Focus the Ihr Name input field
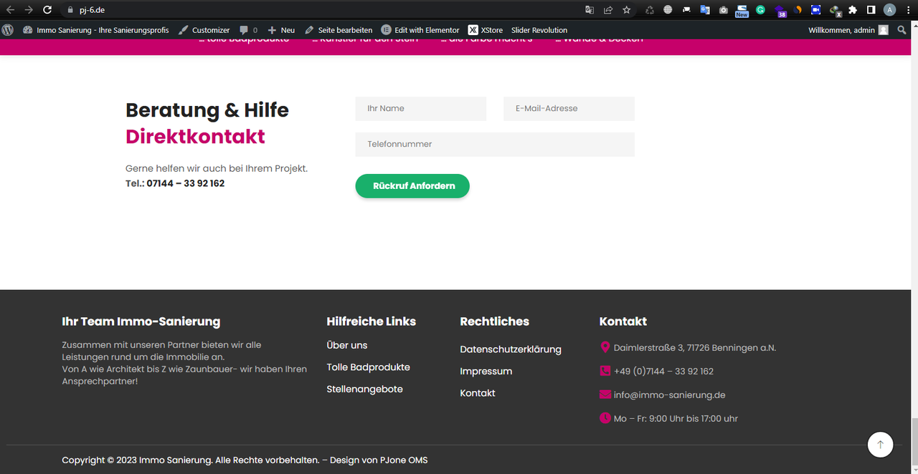This screenshot has height=474, width=918. [x=421, y=109]
